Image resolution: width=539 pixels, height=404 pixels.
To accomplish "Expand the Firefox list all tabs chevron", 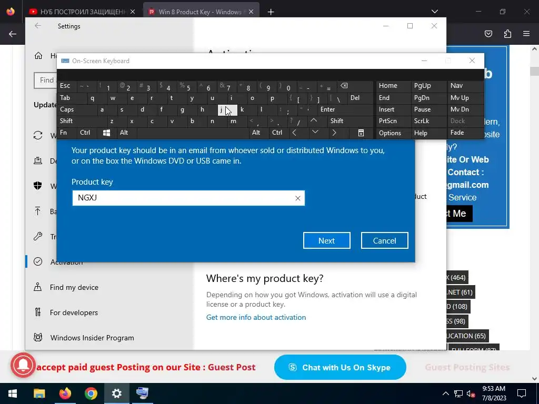I will point(434,12).
